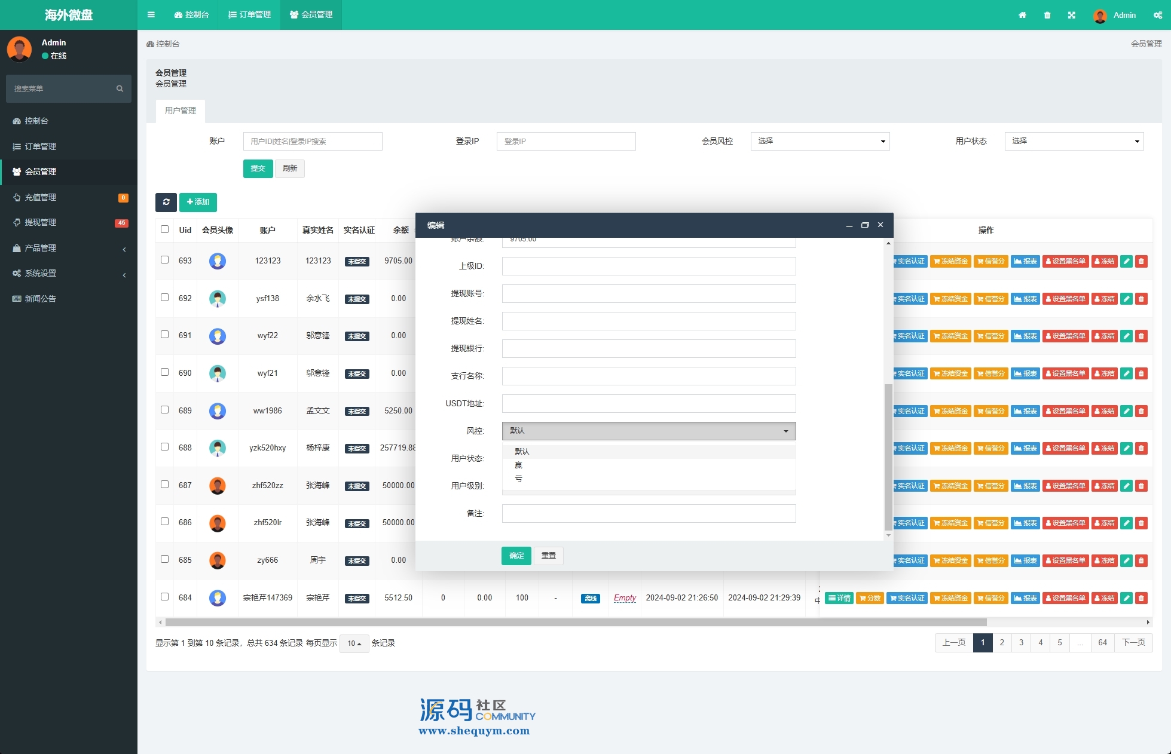This screenshot has height=754, width=1171.
Task: Check the checkbox for user 692
Action: 164,298
